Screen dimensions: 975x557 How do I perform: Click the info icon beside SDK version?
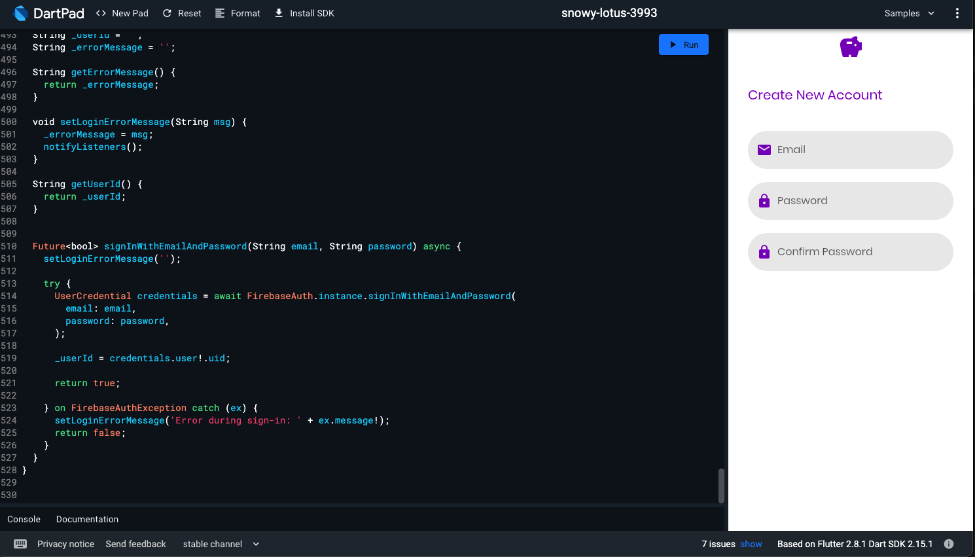pos(949,544)
